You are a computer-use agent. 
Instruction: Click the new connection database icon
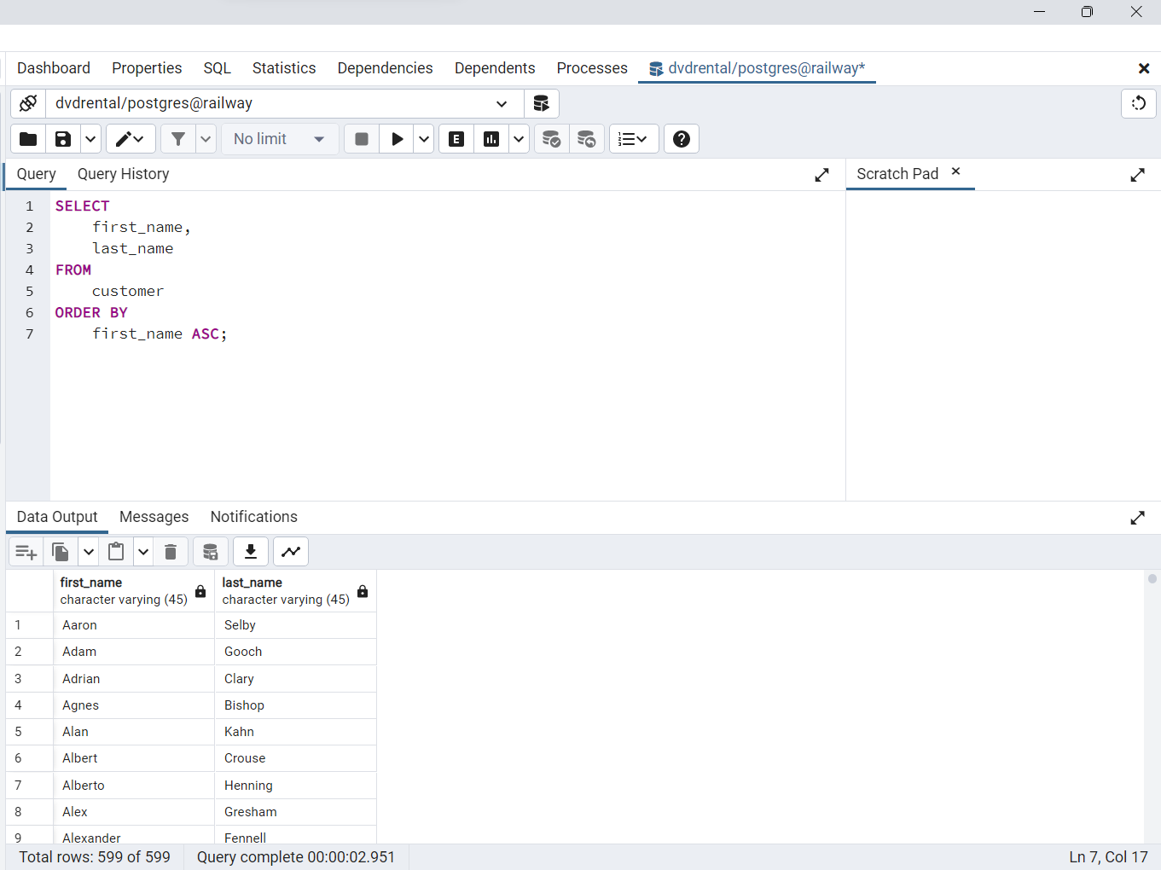click(541, 103)
